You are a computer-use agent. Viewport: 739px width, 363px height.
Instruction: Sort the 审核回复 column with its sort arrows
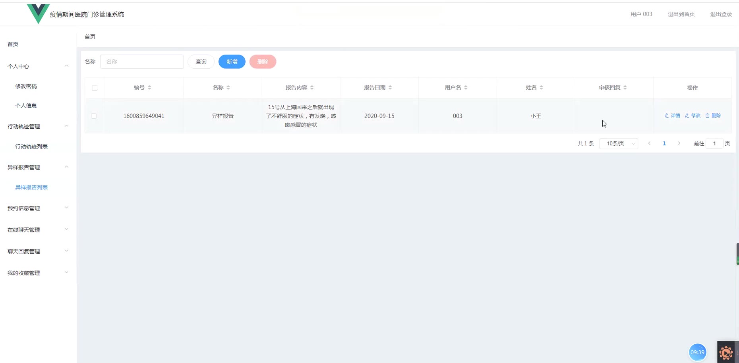tap(625, 87)
